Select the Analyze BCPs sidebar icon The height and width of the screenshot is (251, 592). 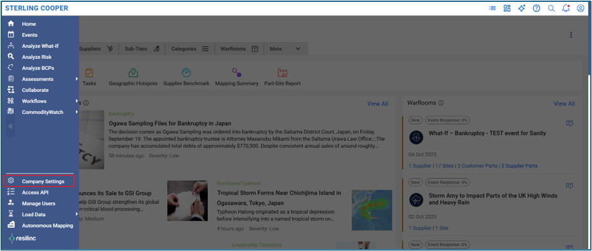click(11, 68)
